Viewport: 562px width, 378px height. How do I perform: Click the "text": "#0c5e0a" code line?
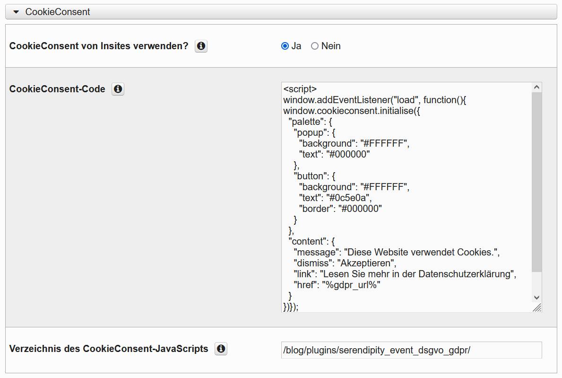tap(335, 198)
